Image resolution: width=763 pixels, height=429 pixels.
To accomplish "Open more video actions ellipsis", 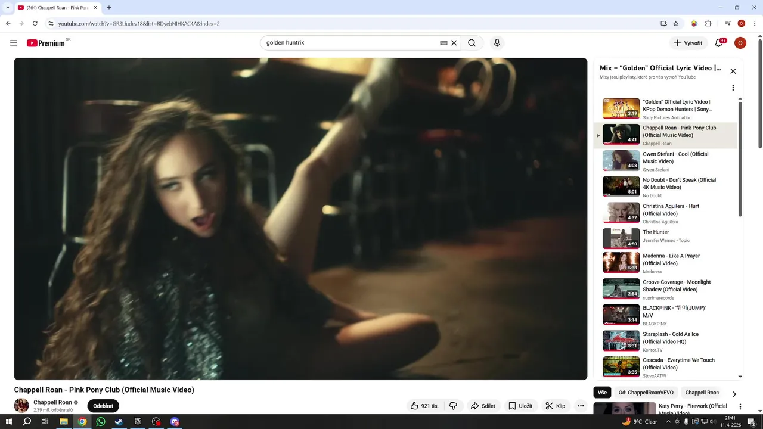I will (x=581, y=406).
